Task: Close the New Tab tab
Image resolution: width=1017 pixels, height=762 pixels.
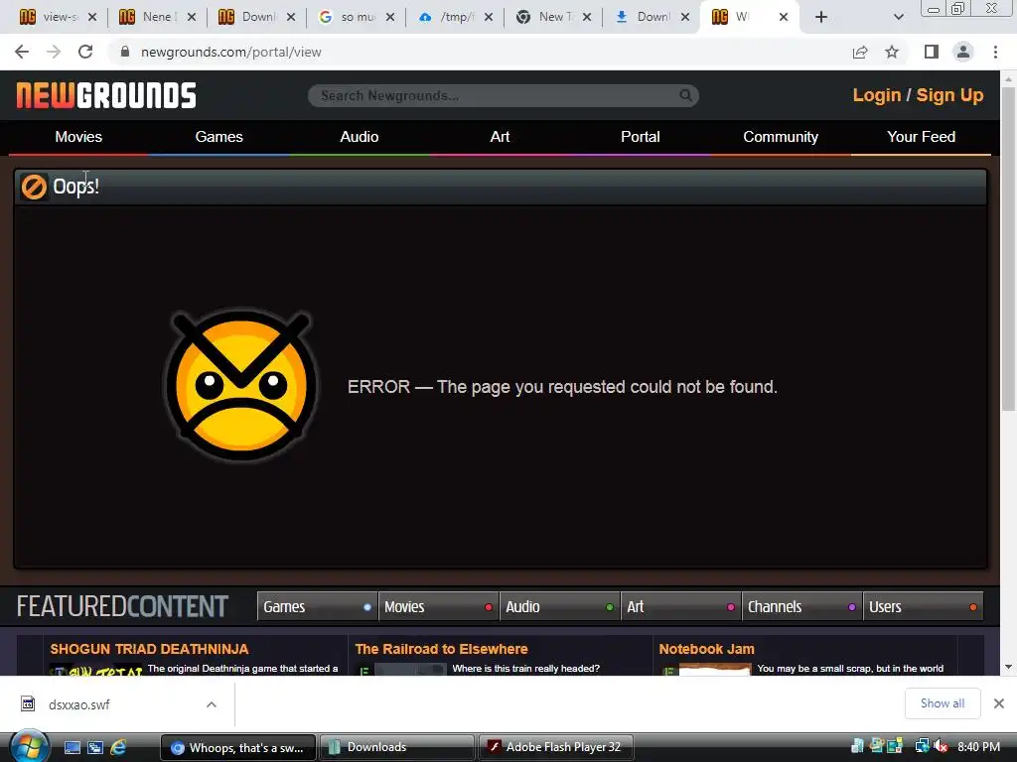Action: click(587, 17)
